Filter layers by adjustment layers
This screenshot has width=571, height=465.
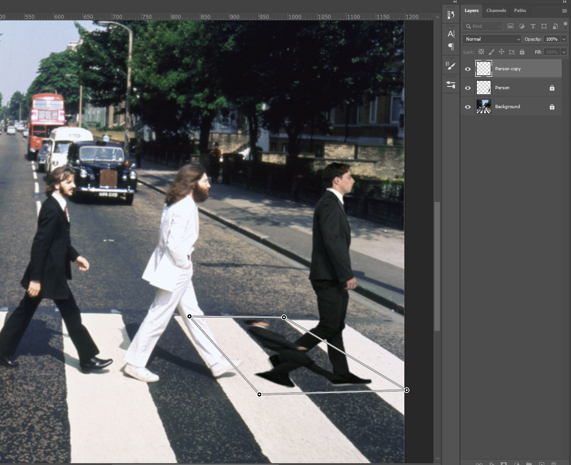tap(522, 26)
